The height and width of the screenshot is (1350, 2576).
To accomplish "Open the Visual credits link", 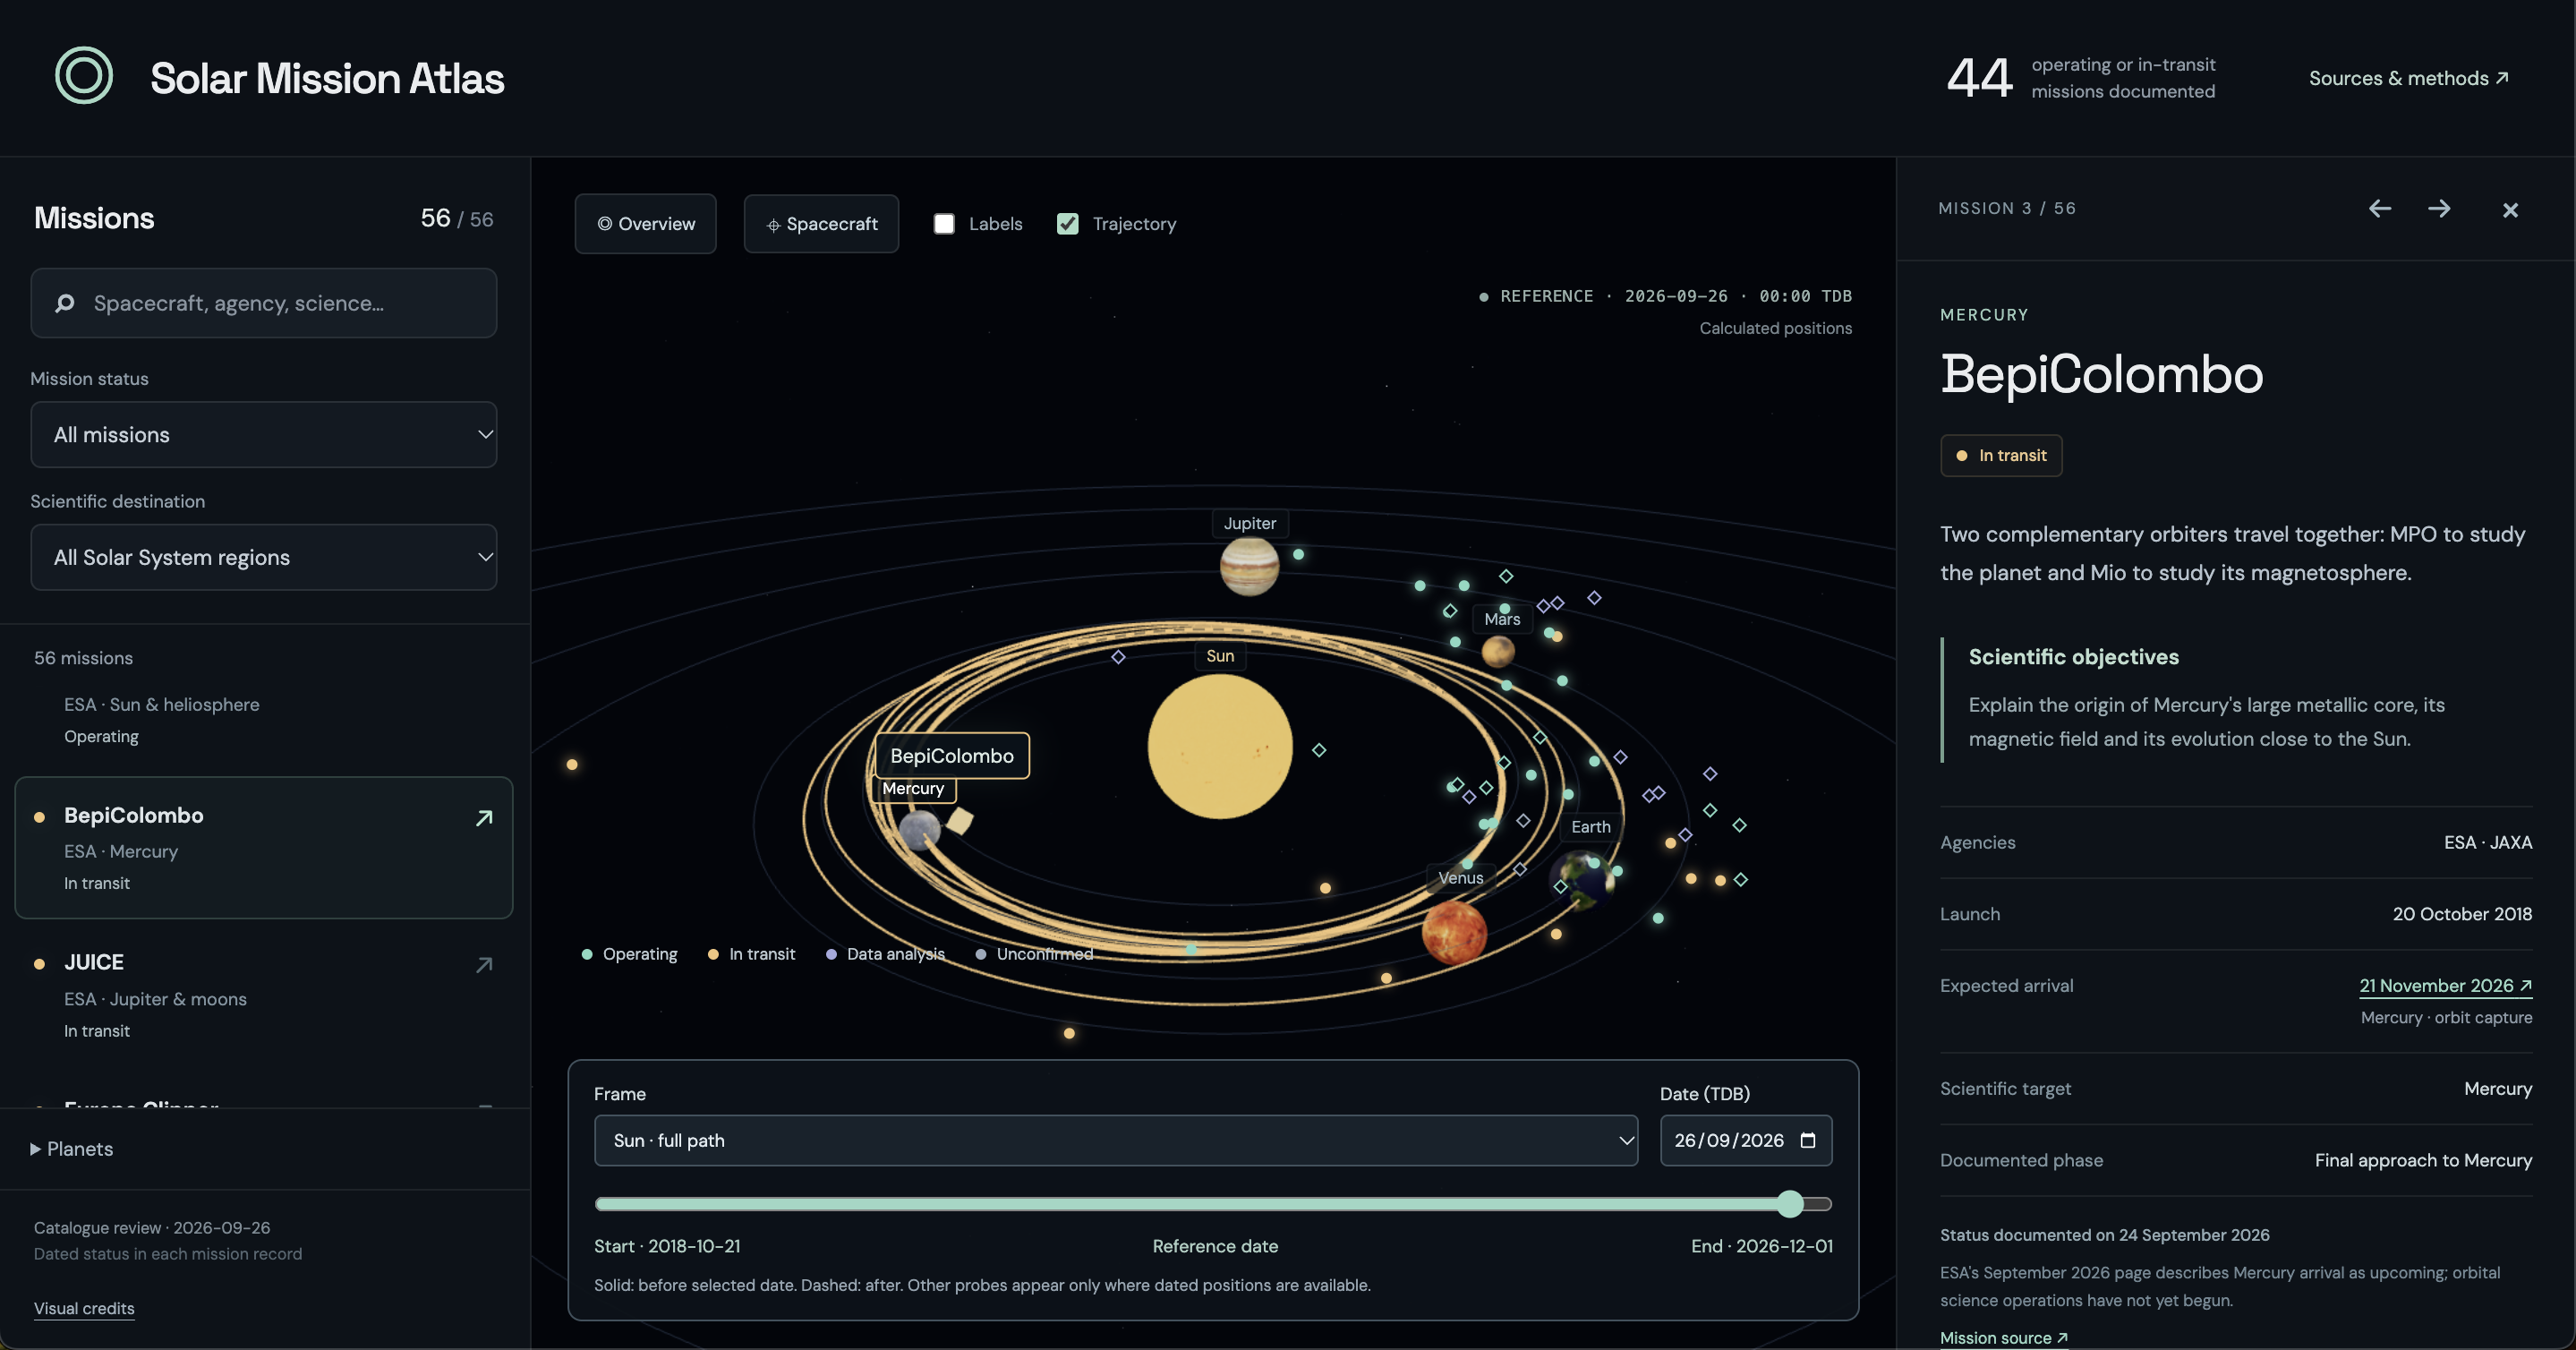I will [x=84, y=1308].
